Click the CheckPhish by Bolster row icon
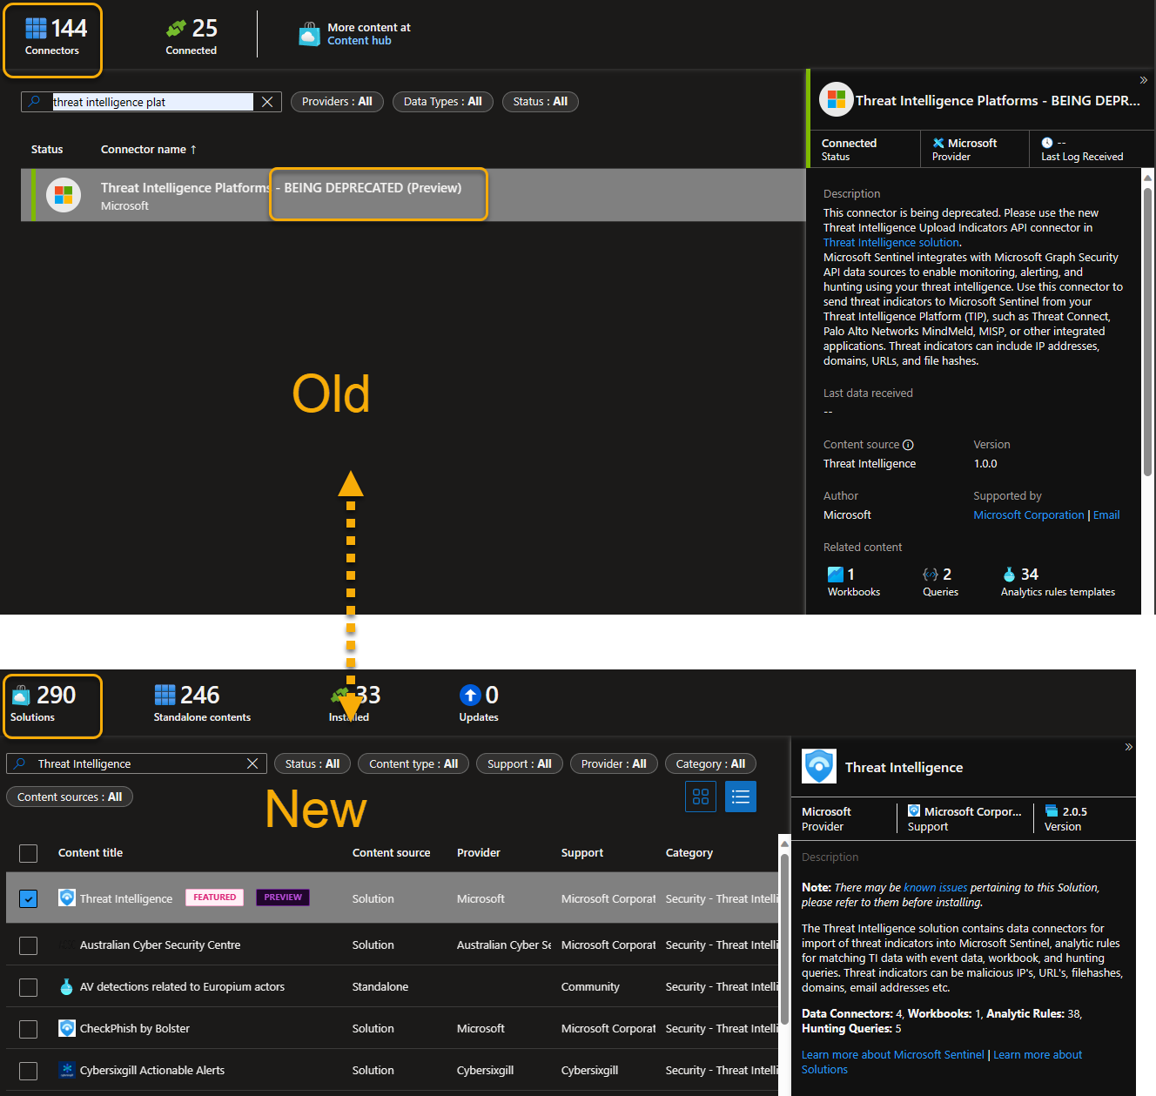 tap(67, 1028)
